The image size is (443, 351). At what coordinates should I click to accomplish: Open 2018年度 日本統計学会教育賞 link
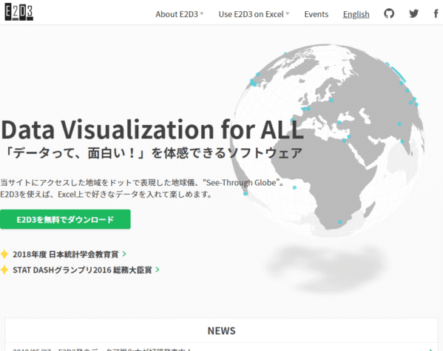click(66, 254)
